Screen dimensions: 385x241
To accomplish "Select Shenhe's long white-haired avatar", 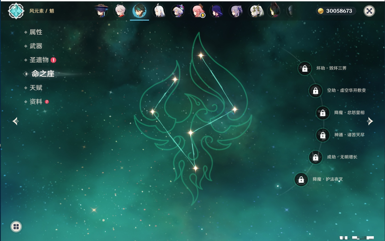I will 159,11.
